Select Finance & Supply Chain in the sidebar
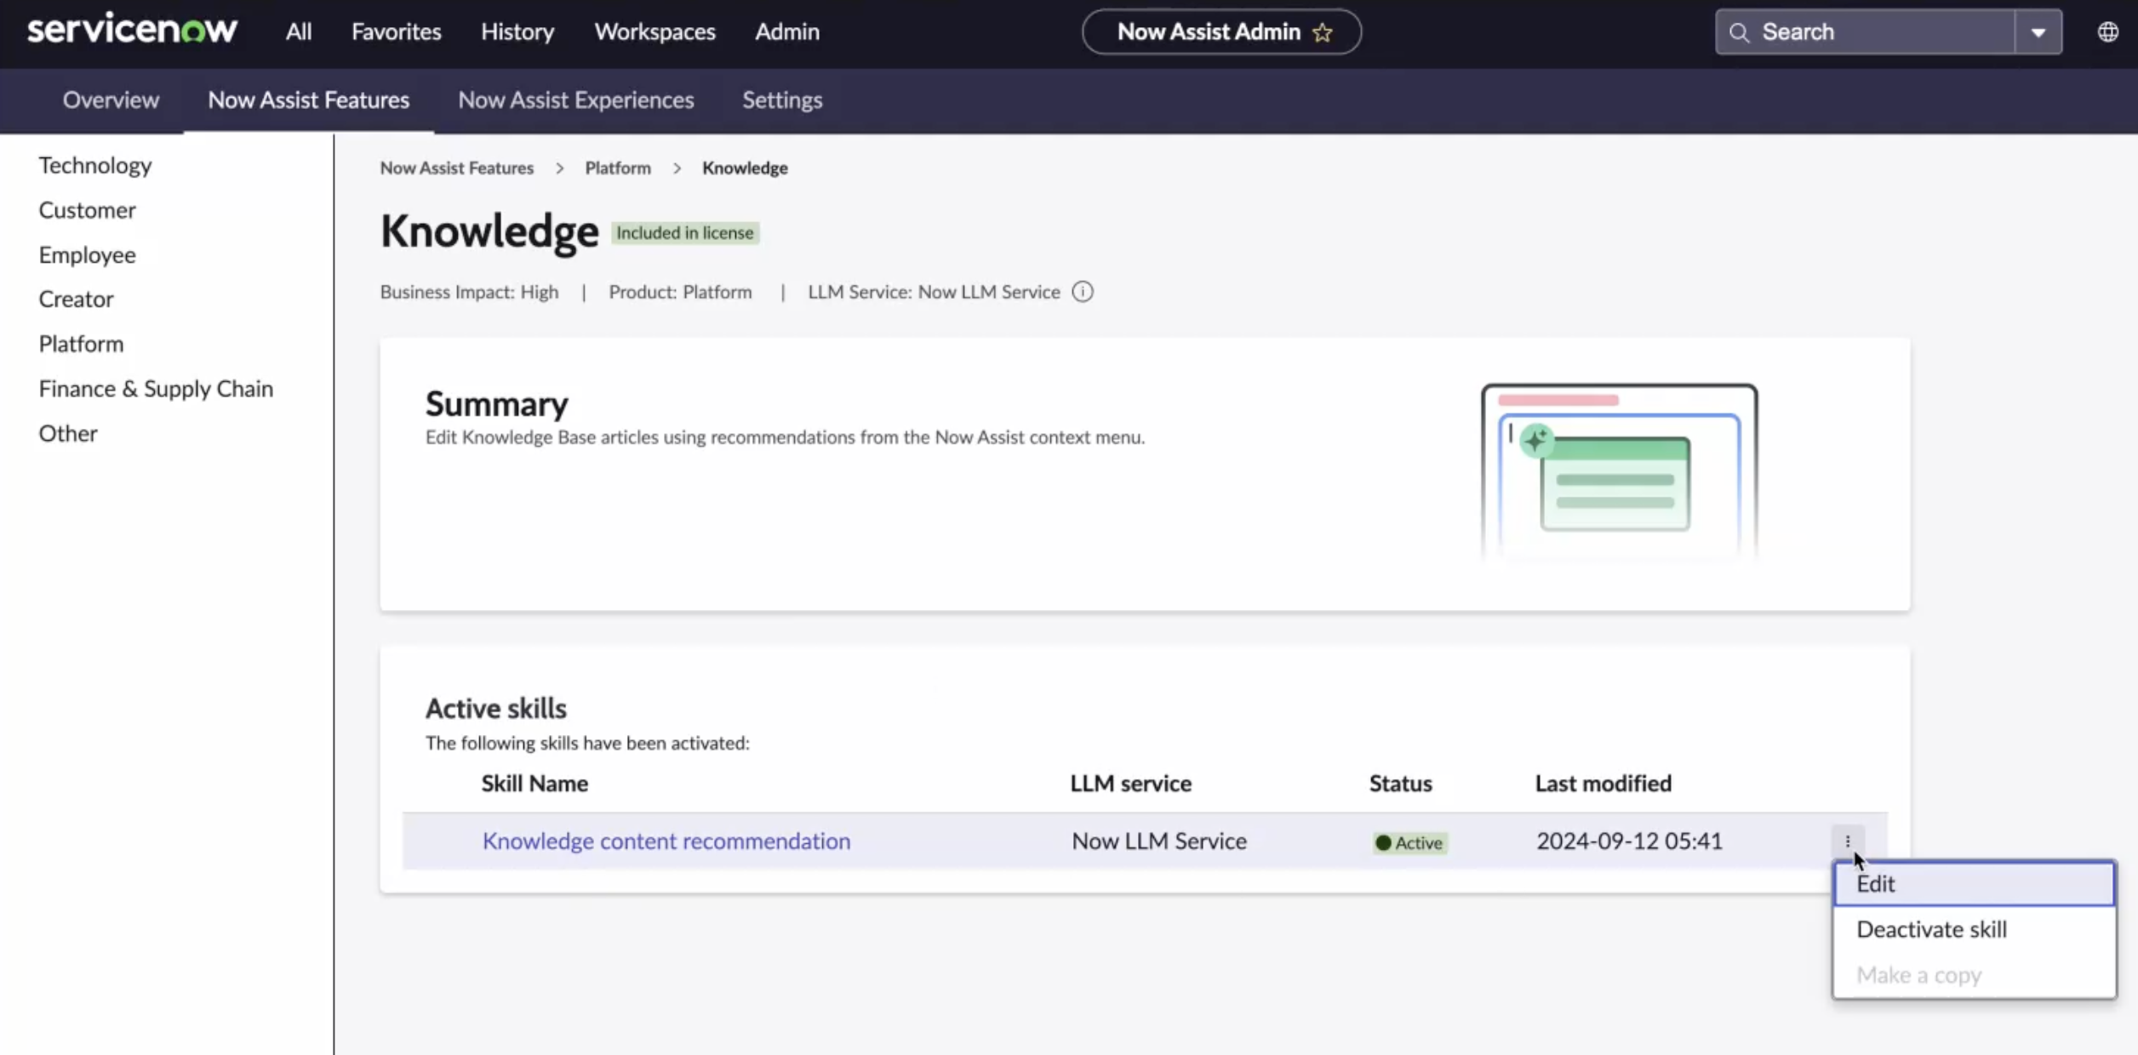The width and height of the screenshot is (2138, 1055). (156, 389)
